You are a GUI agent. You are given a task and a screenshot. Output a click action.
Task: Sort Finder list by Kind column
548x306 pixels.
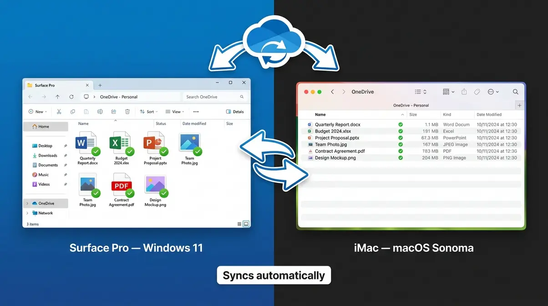click(447, 115)
